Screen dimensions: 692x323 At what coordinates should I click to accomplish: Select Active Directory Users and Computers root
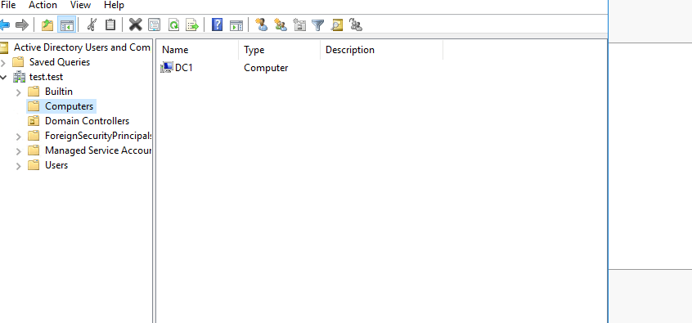coord(82,47)
